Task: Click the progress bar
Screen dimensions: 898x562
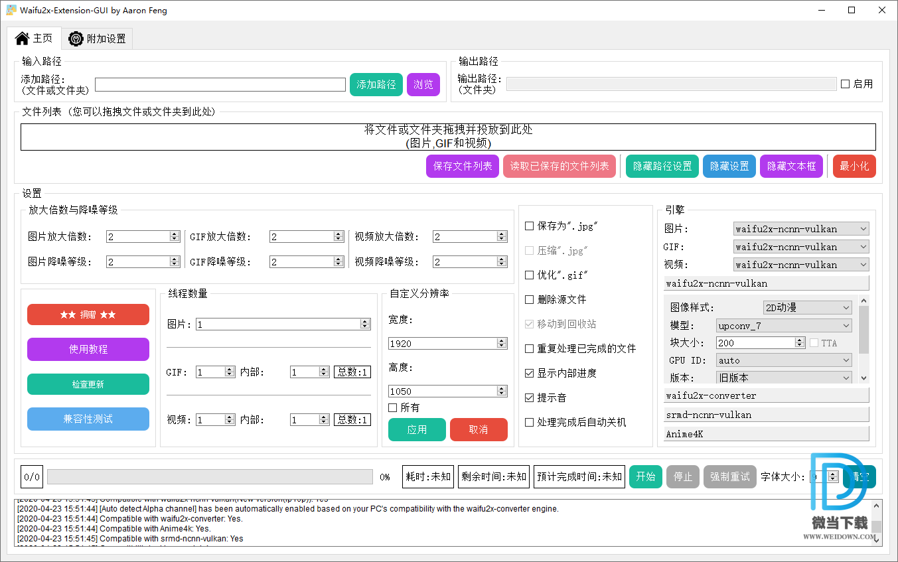Action: pos(210,477)
